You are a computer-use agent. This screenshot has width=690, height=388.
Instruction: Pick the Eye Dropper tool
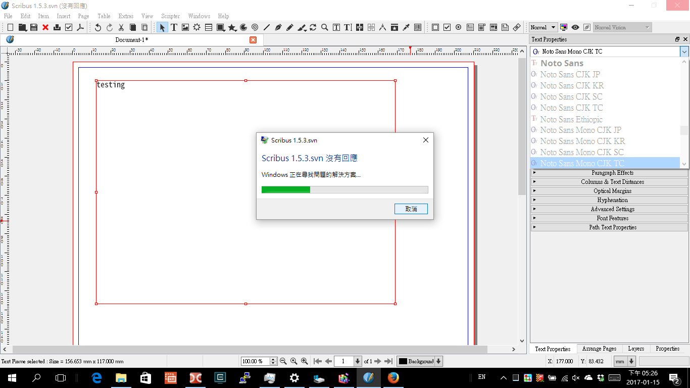406,27
